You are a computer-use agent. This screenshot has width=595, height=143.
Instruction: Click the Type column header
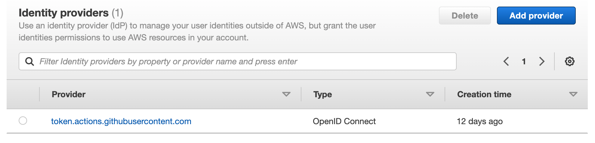[322, 95]
